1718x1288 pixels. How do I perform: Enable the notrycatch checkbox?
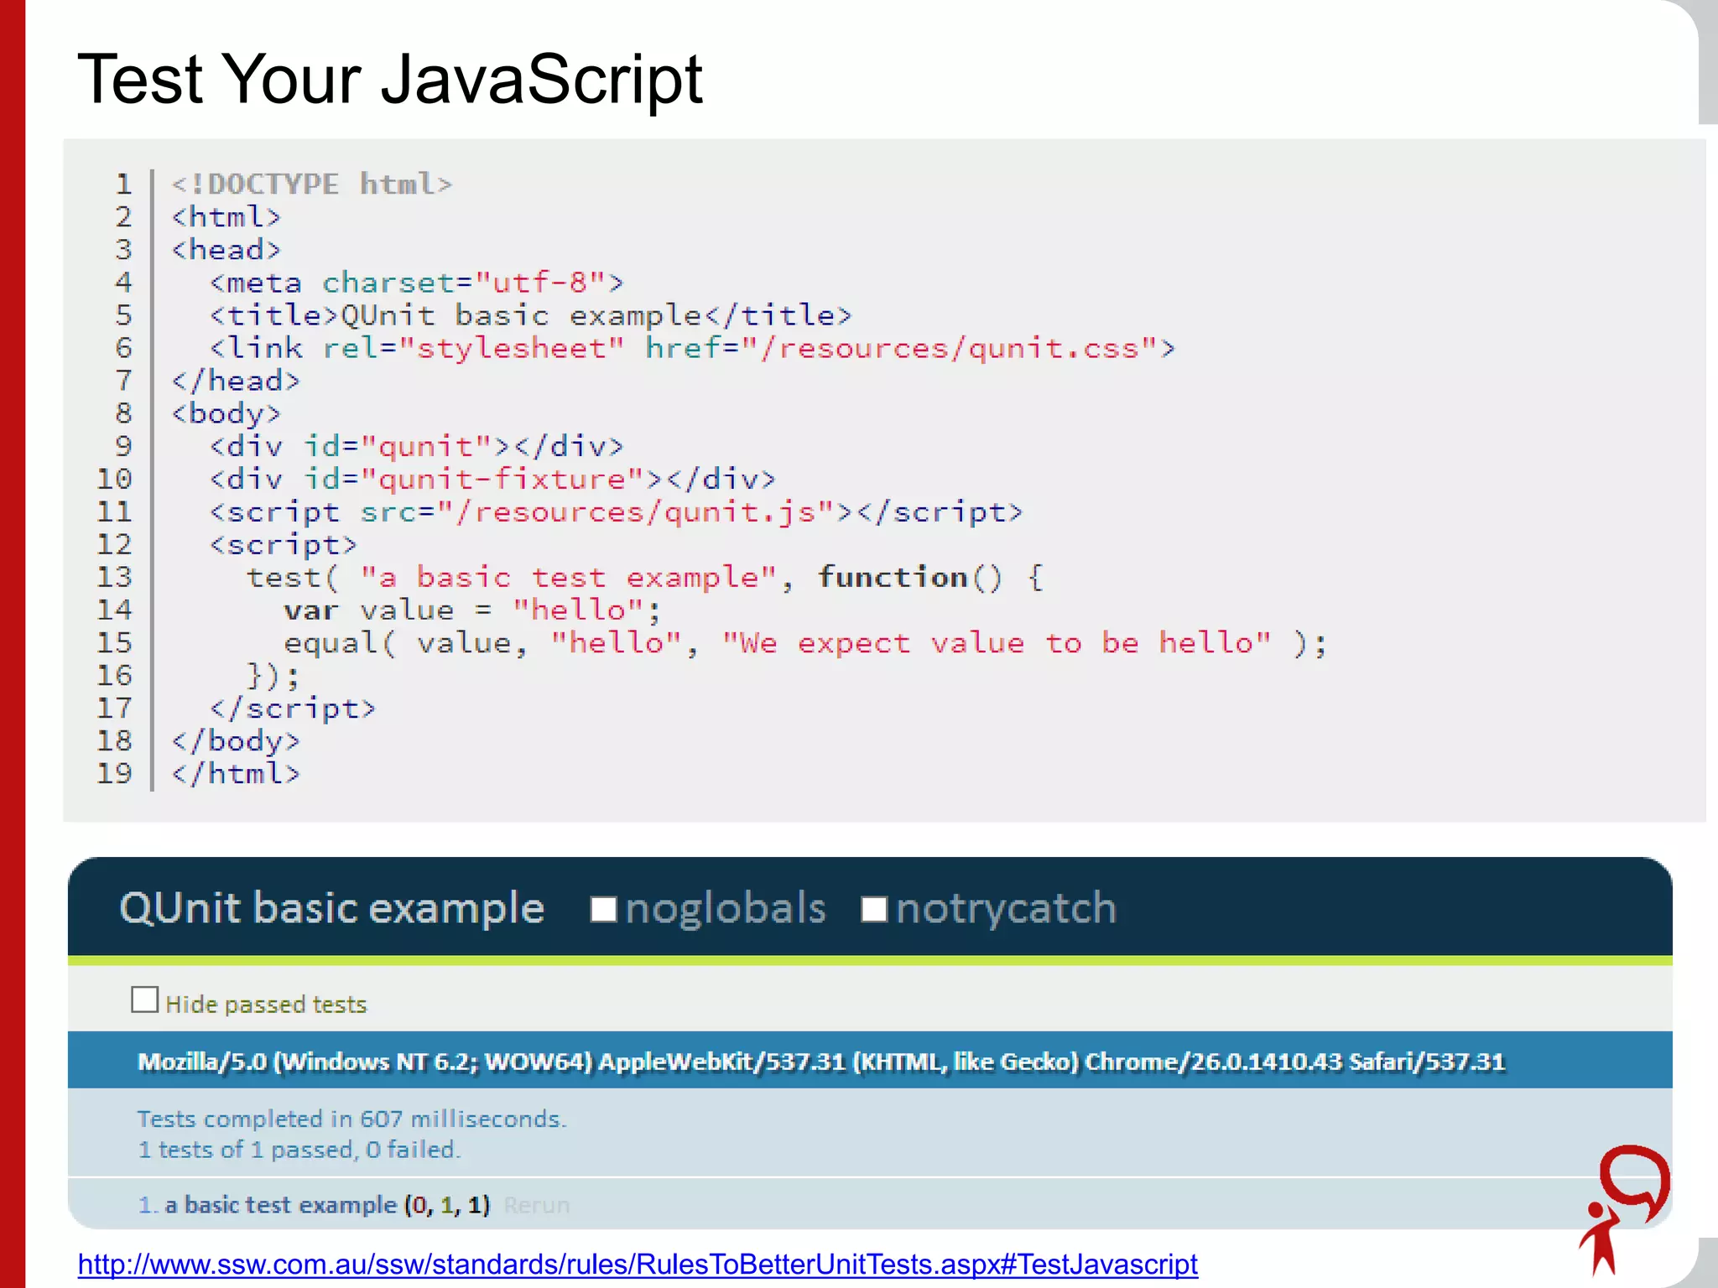click(873, 909)
